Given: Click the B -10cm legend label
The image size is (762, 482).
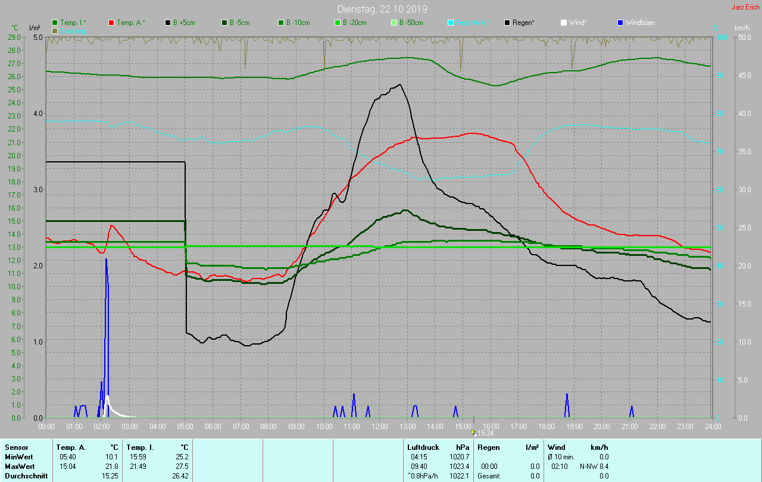Looking at the screenshot, I should pyautogui.click(x=298, y=23).
